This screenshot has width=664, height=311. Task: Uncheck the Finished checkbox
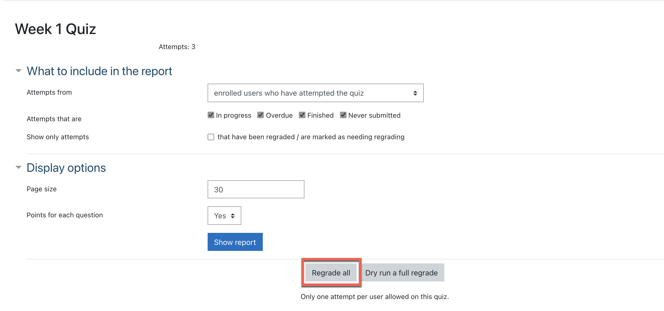point(302,115)
